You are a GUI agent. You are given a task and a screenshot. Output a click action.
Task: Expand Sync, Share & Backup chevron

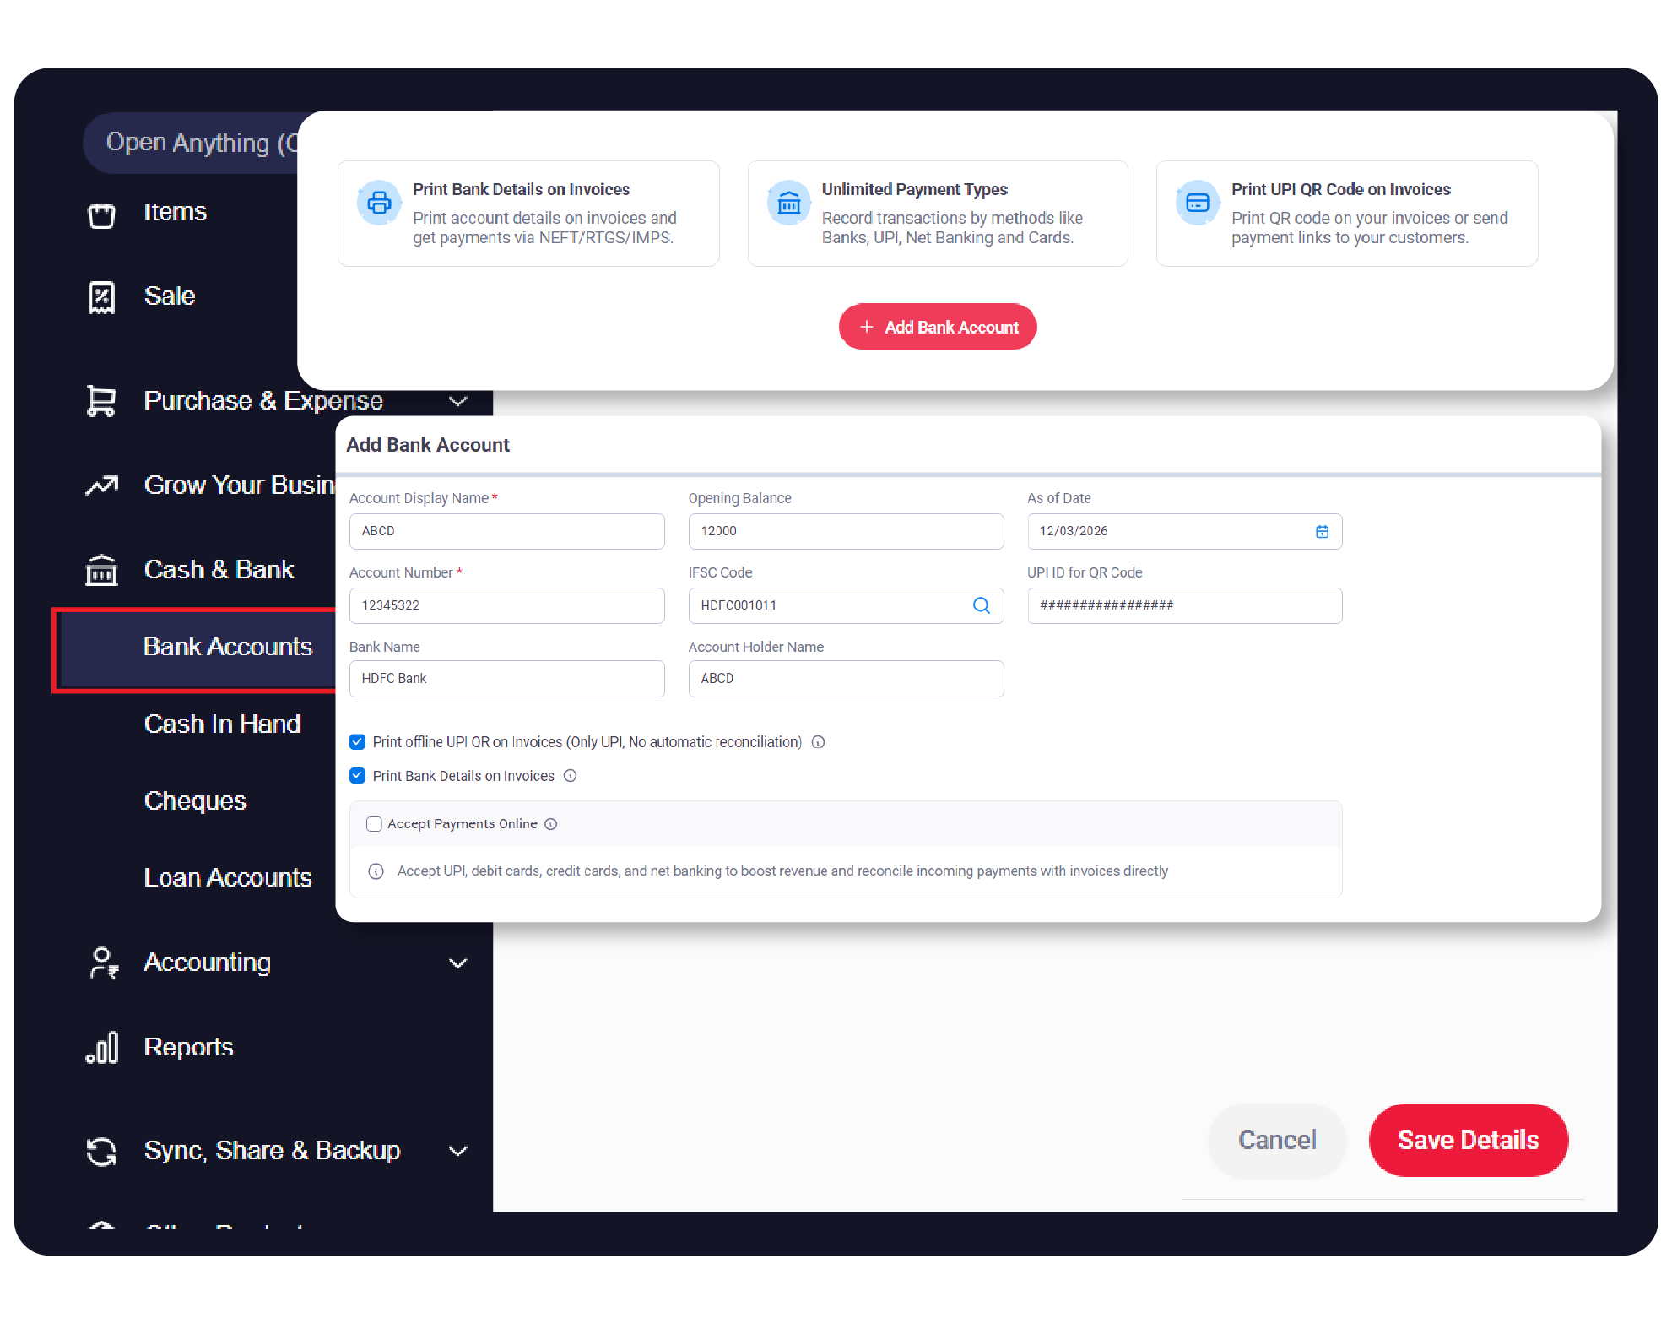(x=458, y=1151)
